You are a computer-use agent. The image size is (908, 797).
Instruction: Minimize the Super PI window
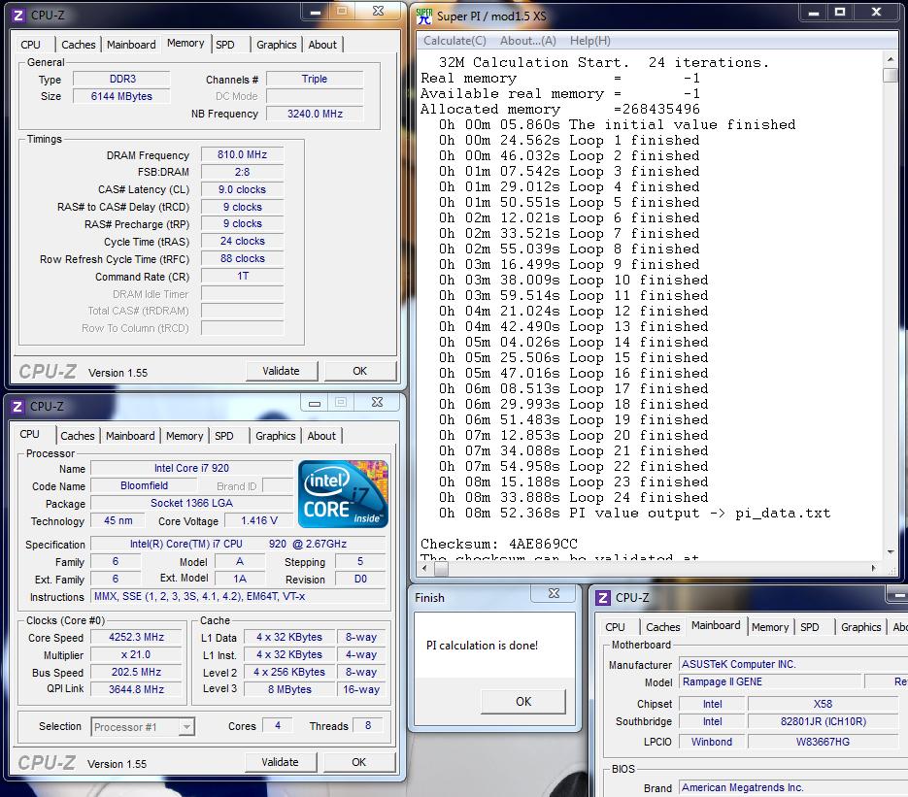[x=814, y=13]
